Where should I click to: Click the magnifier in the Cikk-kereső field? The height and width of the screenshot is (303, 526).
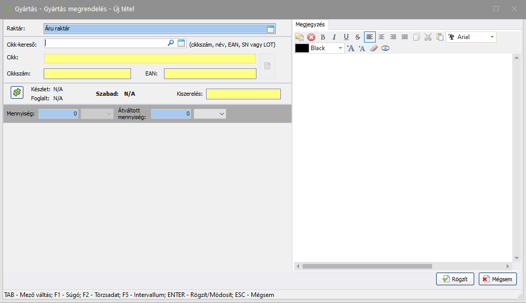pos(171,44)
